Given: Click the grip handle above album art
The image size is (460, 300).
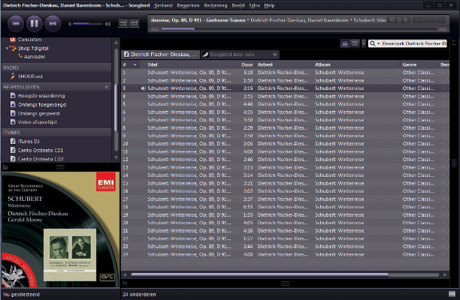Looking at the screenshot, I should (60, 167).
